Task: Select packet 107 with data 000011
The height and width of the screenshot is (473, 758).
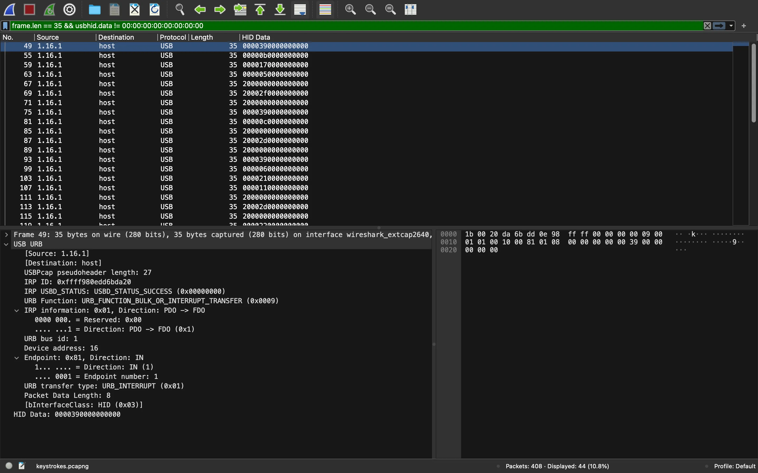Action: coord(366,188)
